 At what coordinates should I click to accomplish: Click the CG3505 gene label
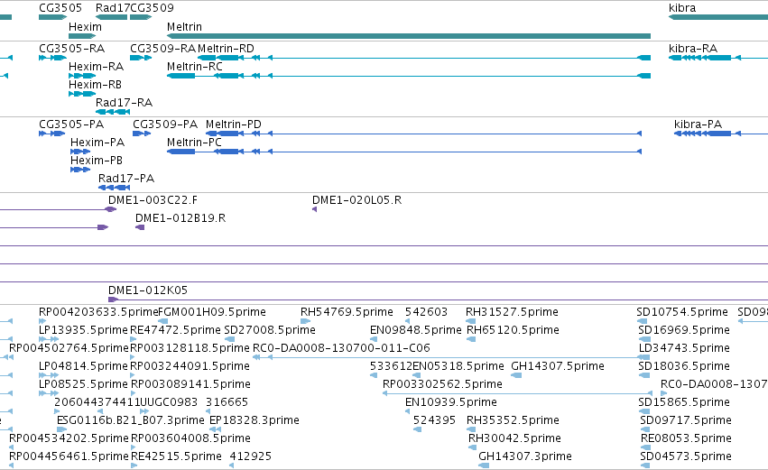tap(60, 8)
